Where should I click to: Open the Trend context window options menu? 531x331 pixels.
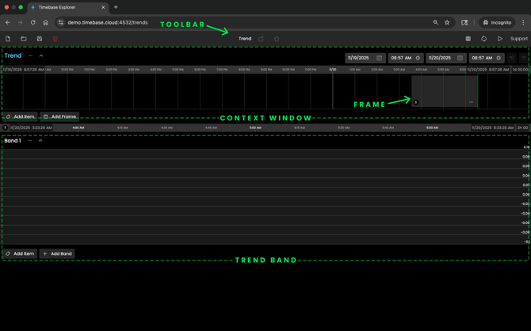point(30,55)
